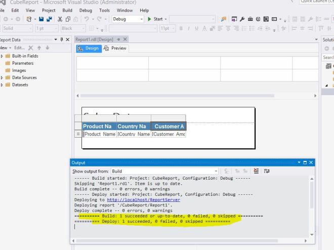The image size is (334, 250).
Task: Open the Show output from dropdown
Action: tap(216, 172)
